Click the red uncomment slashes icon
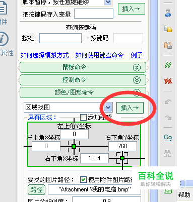 pos(168,81)
